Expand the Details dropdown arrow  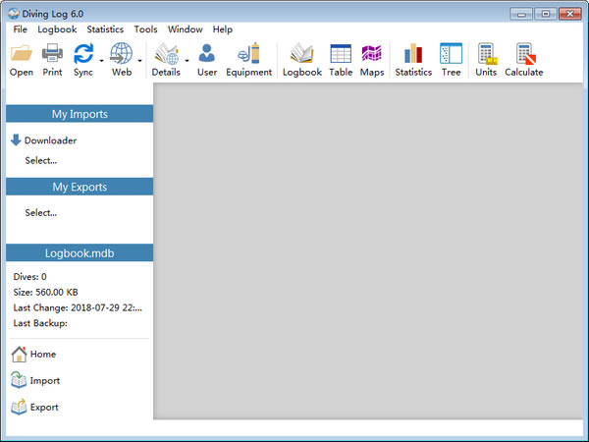187,61
